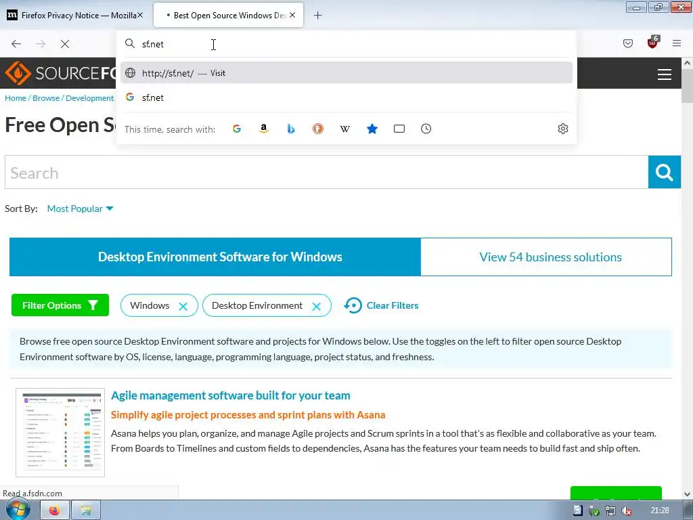Search this time with Amazon icon
The height and width of the screenshot is (520, 693).
(264, 129)
